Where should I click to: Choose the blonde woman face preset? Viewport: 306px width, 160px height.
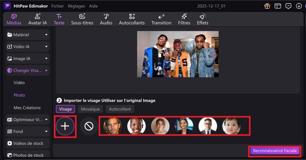160,126
